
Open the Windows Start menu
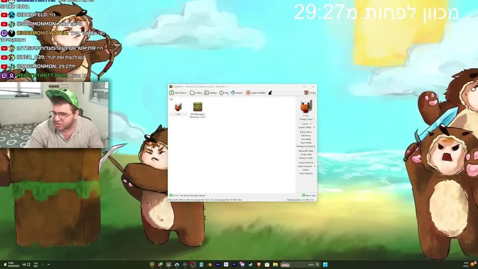(x=325, y=265)
